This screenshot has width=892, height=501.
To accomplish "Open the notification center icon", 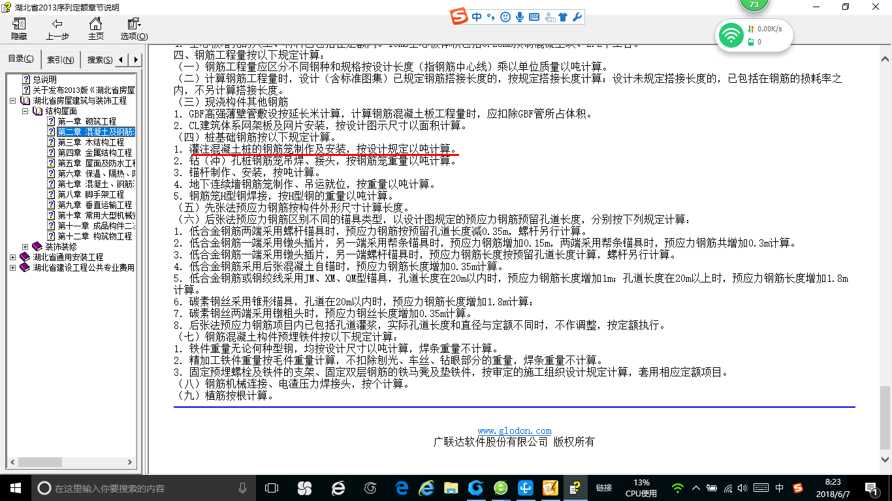I will pyautogui.click(x=872, y=488).
